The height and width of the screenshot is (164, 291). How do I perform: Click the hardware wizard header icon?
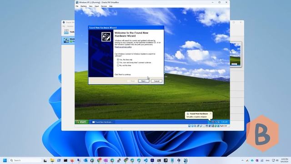click(106, 36)
